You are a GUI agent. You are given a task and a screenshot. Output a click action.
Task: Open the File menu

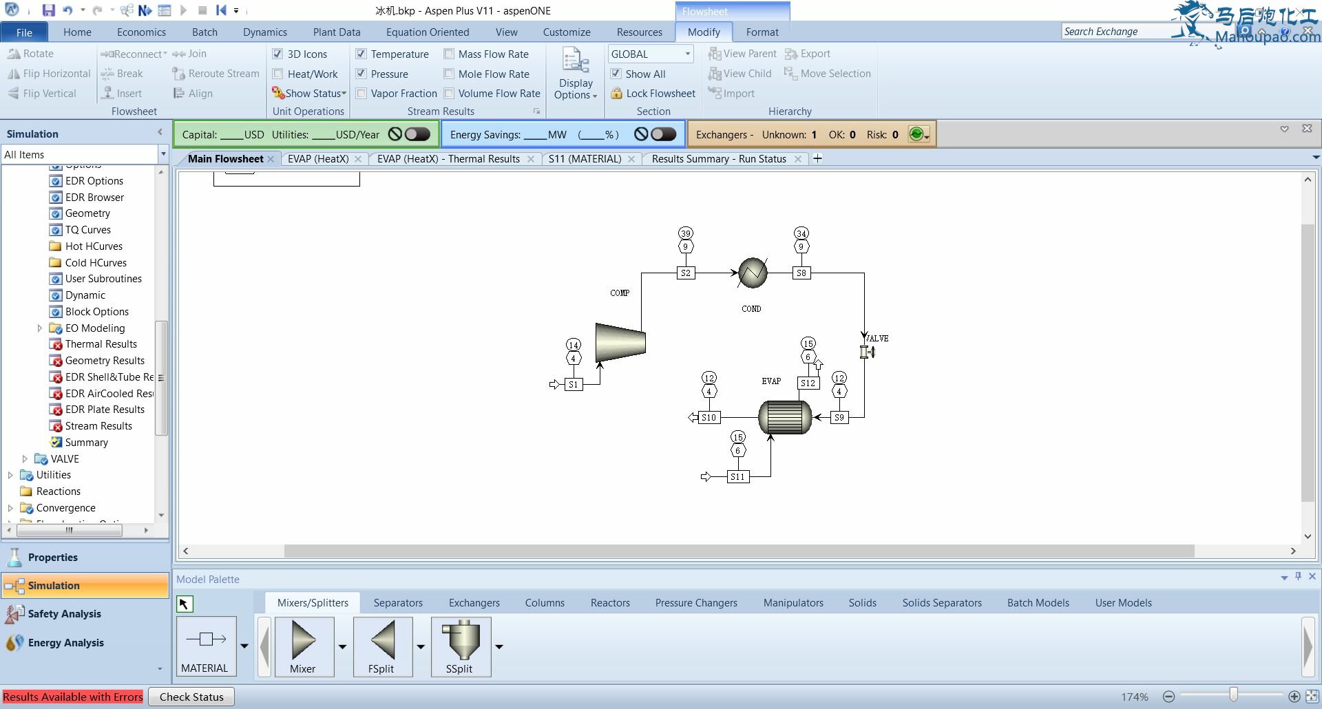[24, 32]
